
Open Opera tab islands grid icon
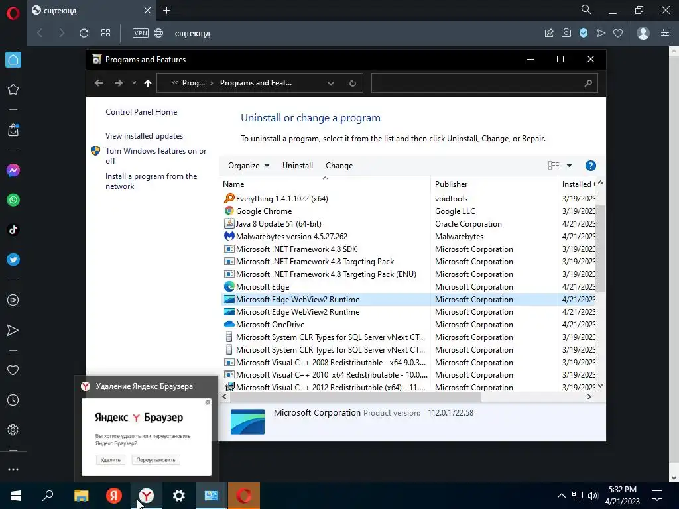(105, 33)
